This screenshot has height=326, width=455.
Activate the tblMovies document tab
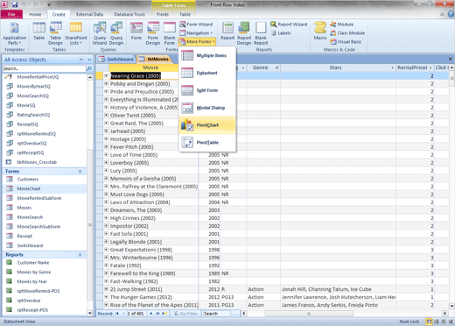[x=155, y=59]
